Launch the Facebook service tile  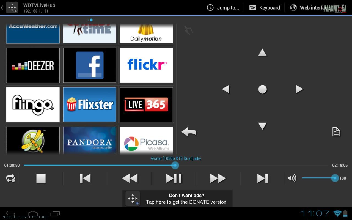coord(90,65)
